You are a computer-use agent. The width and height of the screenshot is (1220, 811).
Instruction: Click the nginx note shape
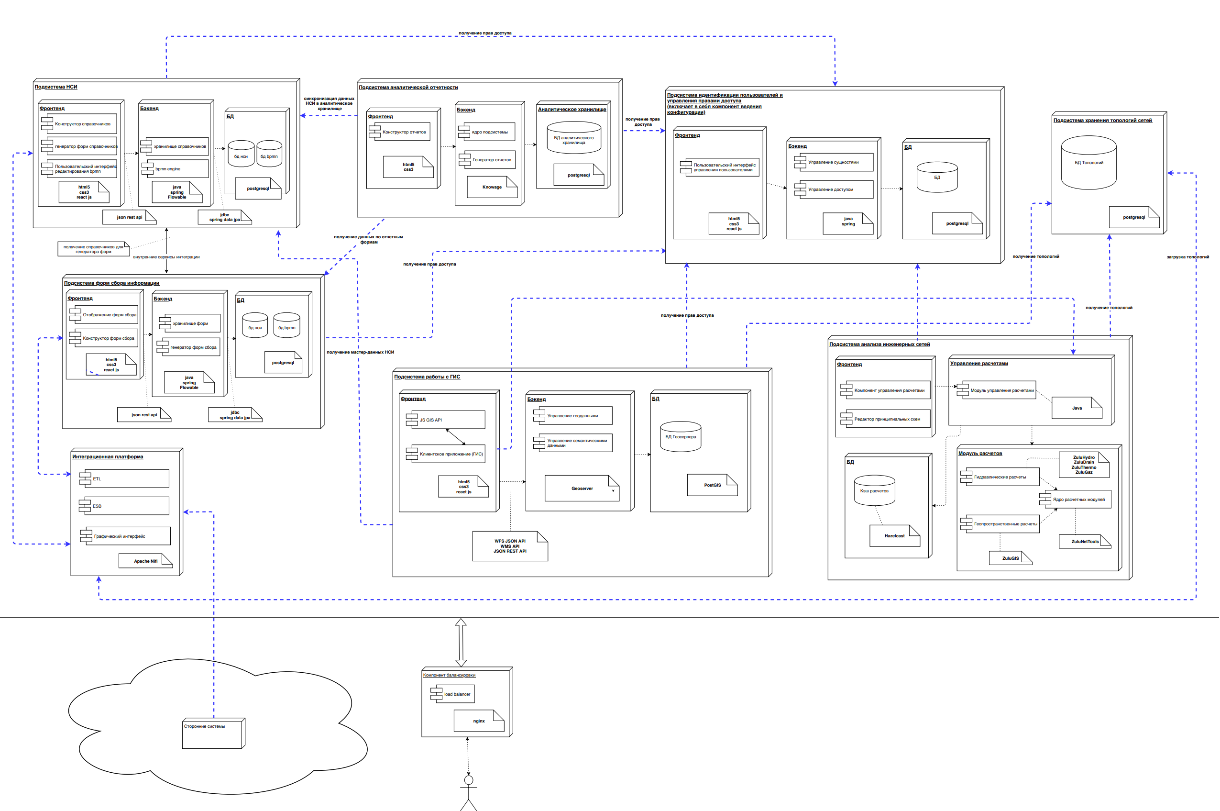[x=479, y=721]
